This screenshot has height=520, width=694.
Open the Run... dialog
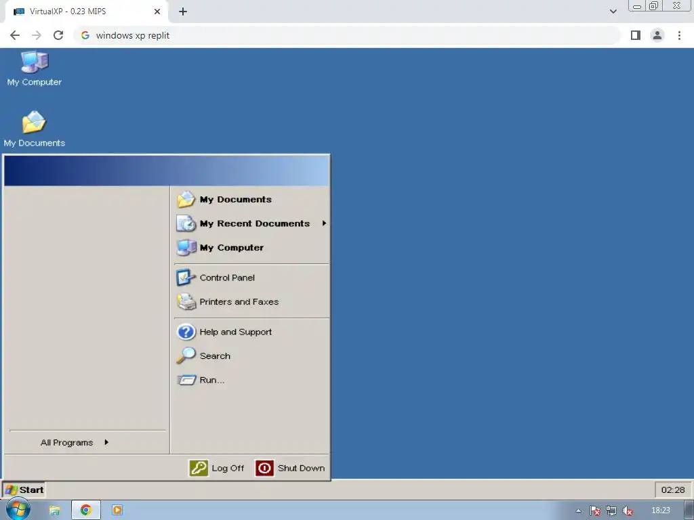point(251,381)
